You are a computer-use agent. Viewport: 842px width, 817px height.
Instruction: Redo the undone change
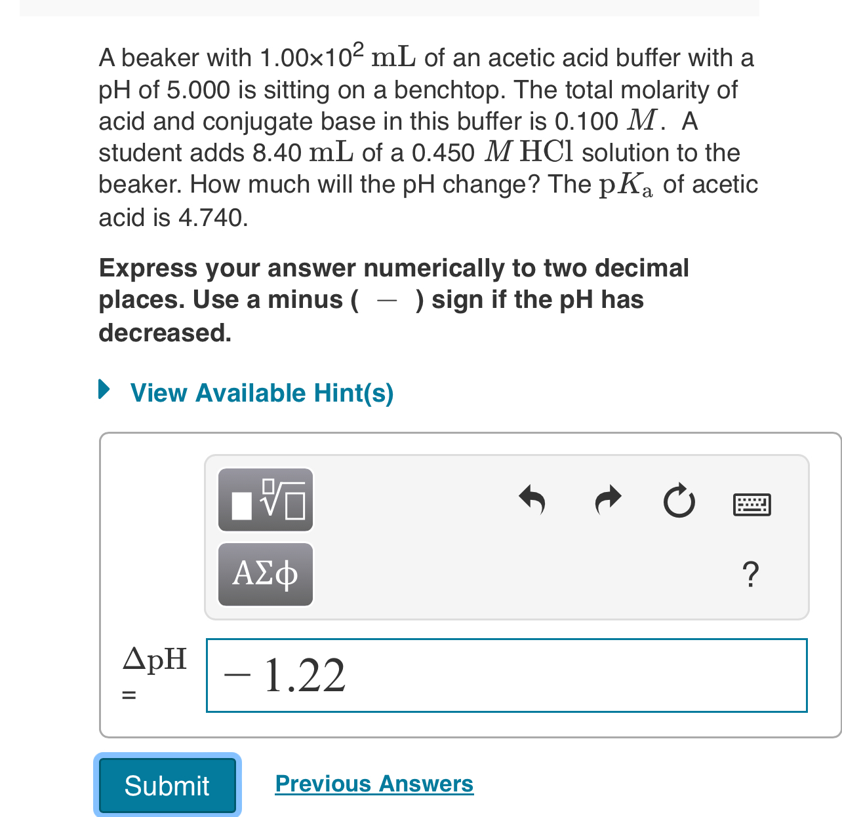click(x=607, y=501)
